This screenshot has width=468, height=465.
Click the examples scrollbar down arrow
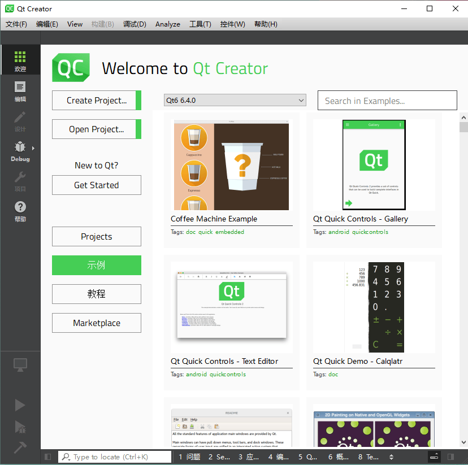(463, 442)
